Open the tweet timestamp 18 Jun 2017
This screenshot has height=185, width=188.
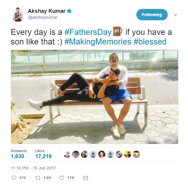[33, 168]
